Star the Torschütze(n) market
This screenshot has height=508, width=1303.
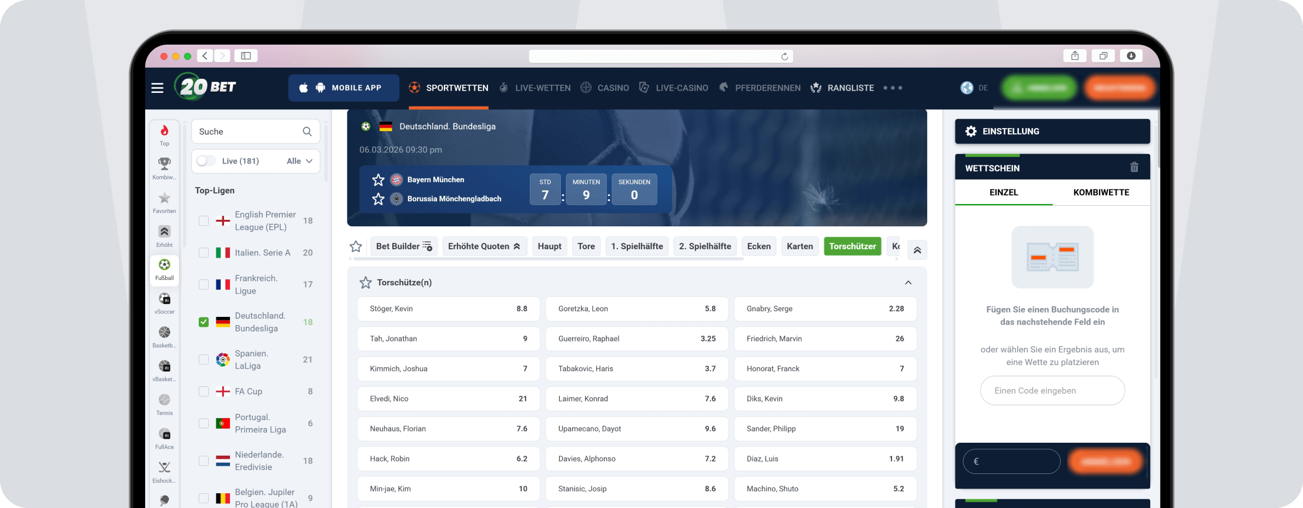(366, 283)
